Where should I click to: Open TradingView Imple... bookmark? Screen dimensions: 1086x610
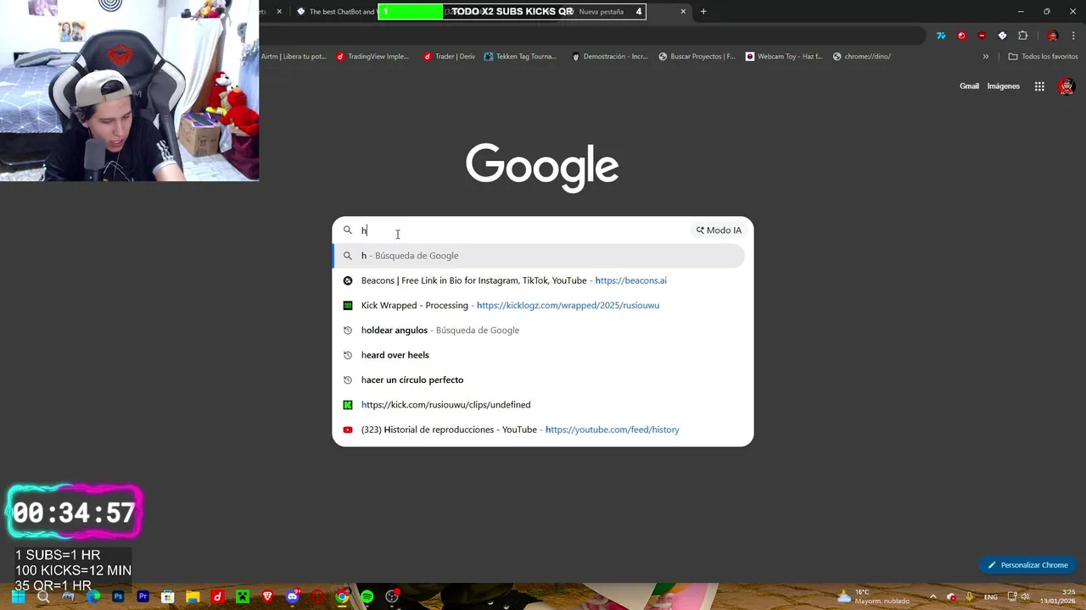[372, 57]
